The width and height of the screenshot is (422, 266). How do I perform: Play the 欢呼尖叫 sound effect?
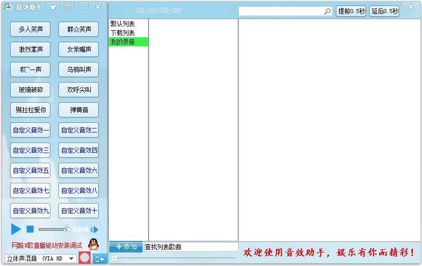pos(79,90)
